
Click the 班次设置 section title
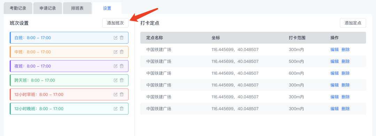(x=19, y=23)
